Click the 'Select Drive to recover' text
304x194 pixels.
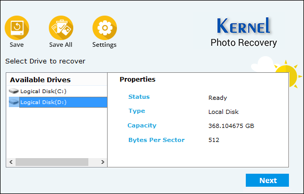(45, 61)
